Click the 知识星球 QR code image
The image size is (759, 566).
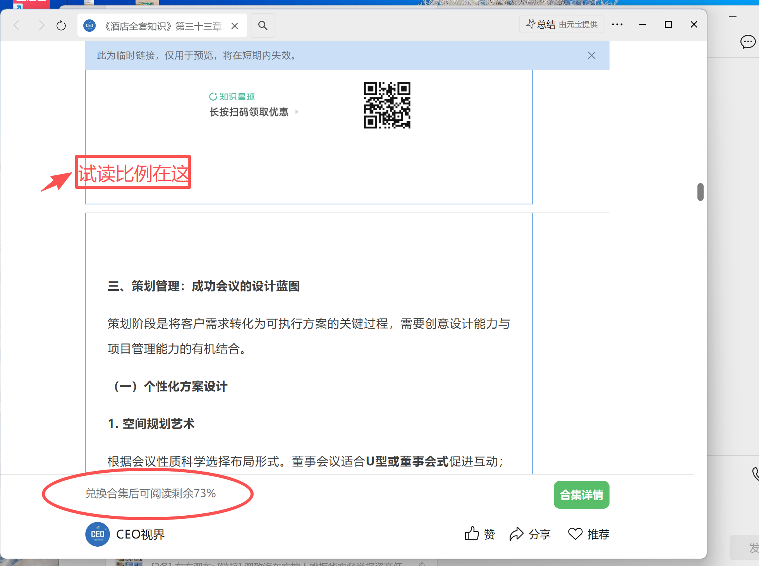click(387, 105)
